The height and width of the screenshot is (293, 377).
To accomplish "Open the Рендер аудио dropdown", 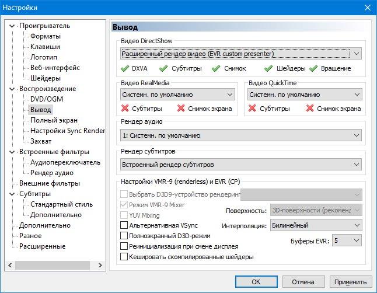I will click(241, 135).
